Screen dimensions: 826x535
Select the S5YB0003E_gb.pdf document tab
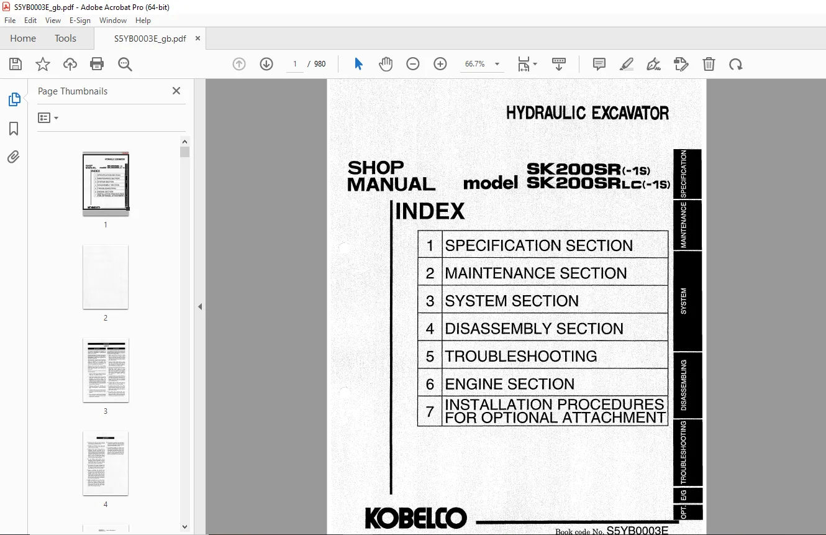click(x=150, y=39)
